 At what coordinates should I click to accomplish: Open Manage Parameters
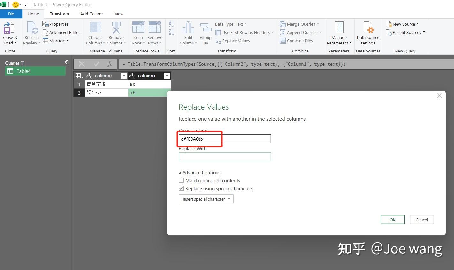[x=339, y=32]
